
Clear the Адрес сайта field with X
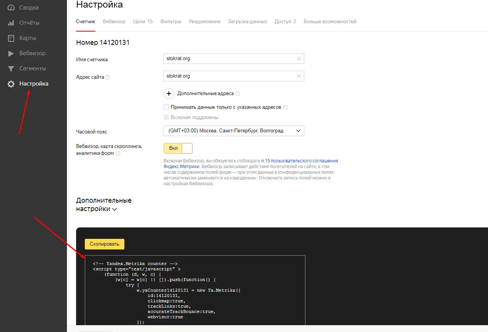(299, 76)
